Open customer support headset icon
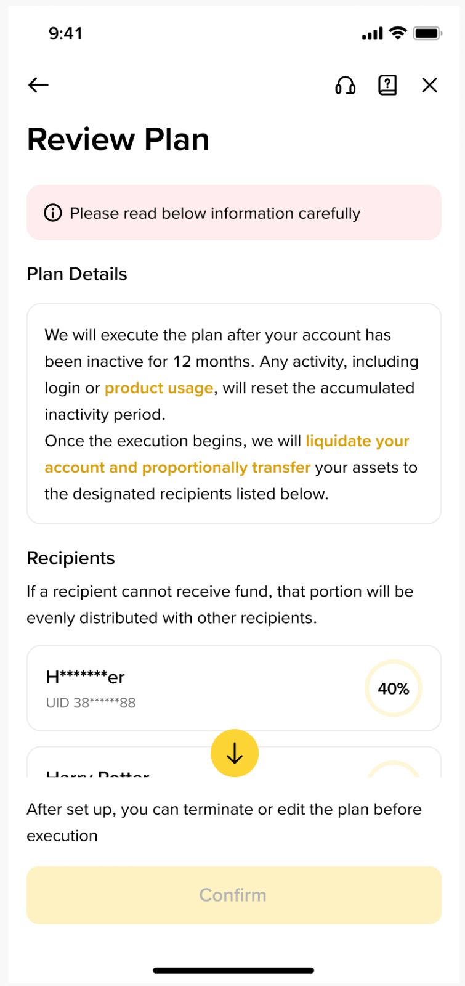465x986 pixels. point(345,85)
